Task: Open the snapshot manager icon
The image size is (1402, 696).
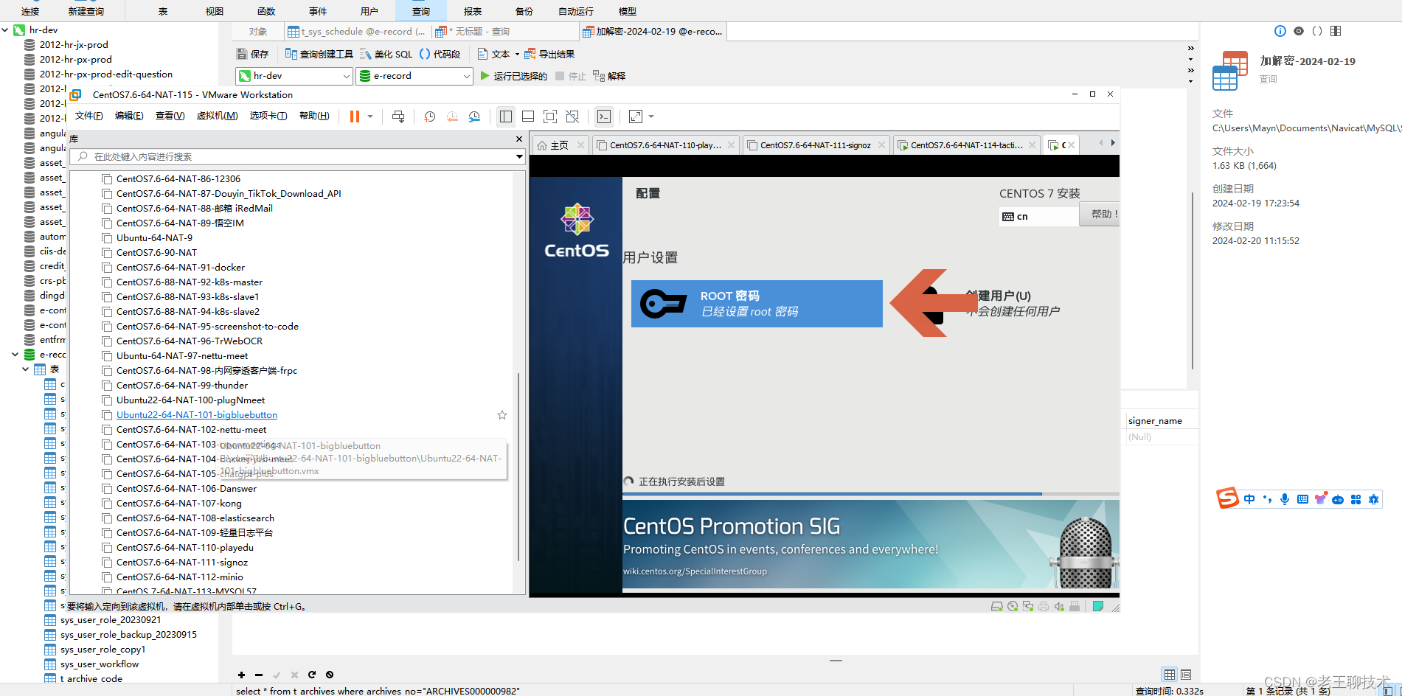Action: (474, 116)
